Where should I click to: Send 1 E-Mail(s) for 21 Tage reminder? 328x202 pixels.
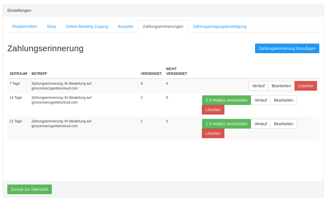click(226, 124)
